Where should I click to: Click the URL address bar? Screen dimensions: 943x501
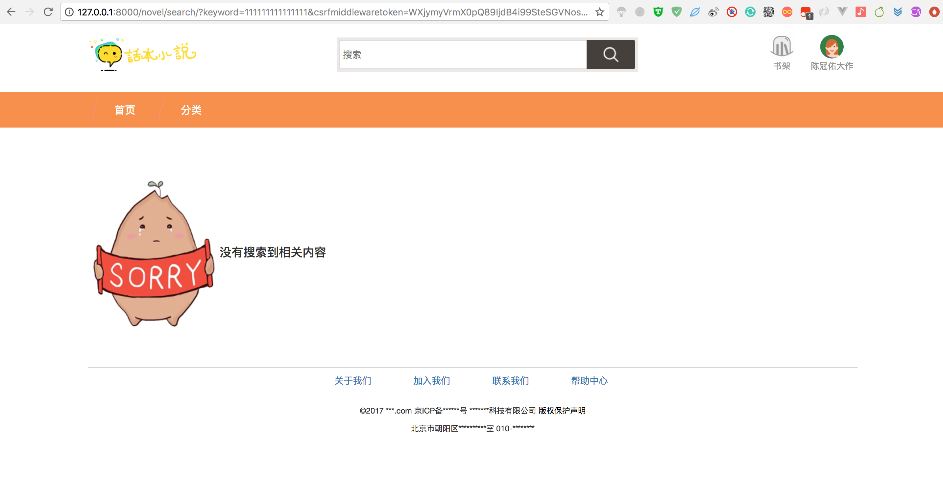[x=329, y=12]
